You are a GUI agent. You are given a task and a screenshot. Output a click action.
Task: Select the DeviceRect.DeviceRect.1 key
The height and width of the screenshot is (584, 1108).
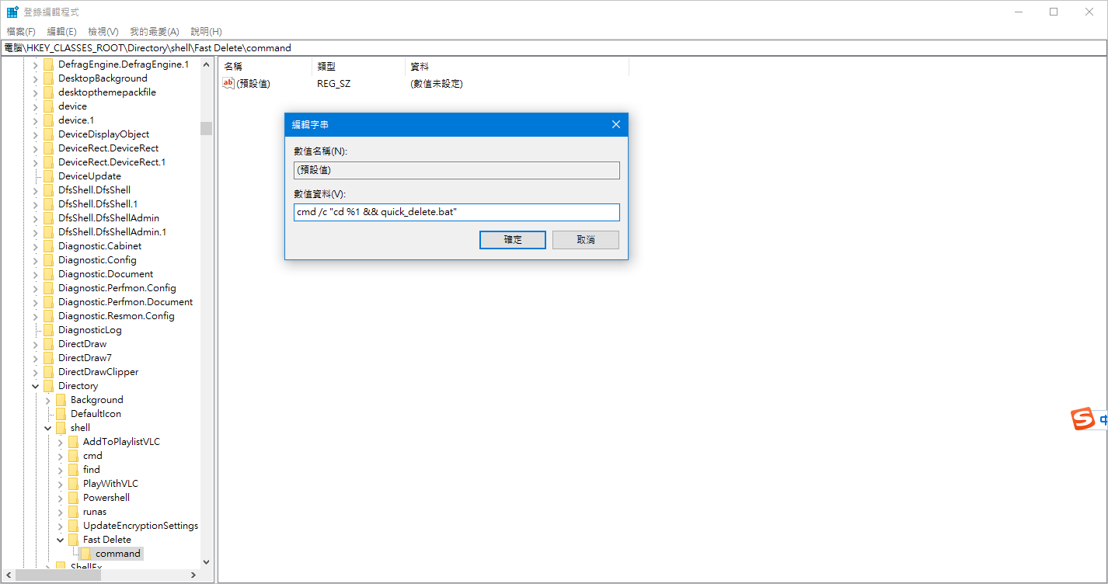[112, 162]
